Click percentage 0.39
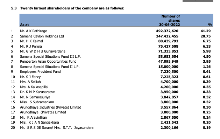Screen dimensions: 220x139 pyautogui.click(x=207, y=82)
